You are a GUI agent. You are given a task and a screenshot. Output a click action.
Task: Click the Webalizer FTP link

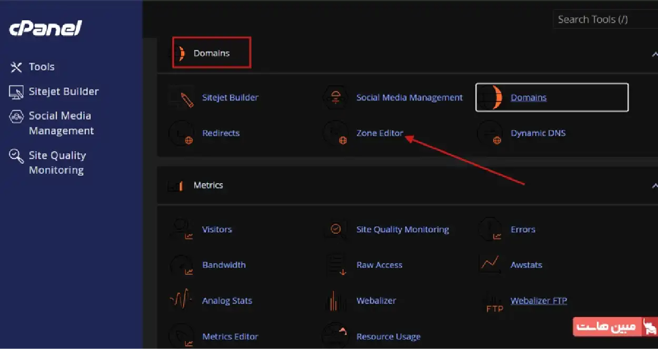539,301
